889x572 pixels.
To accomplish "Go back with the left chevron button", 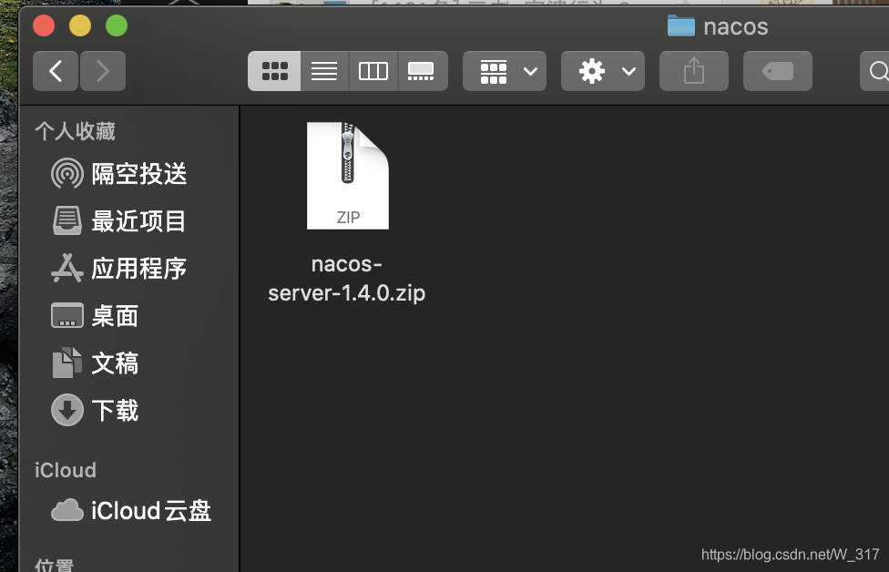I will pos(56,71).
